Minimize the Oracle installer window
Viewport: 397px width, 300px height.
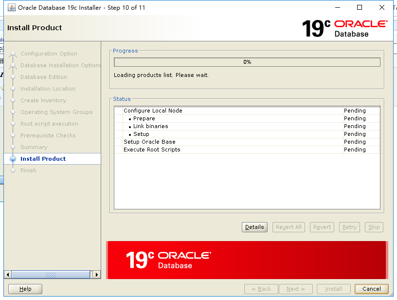click(338, 7)
